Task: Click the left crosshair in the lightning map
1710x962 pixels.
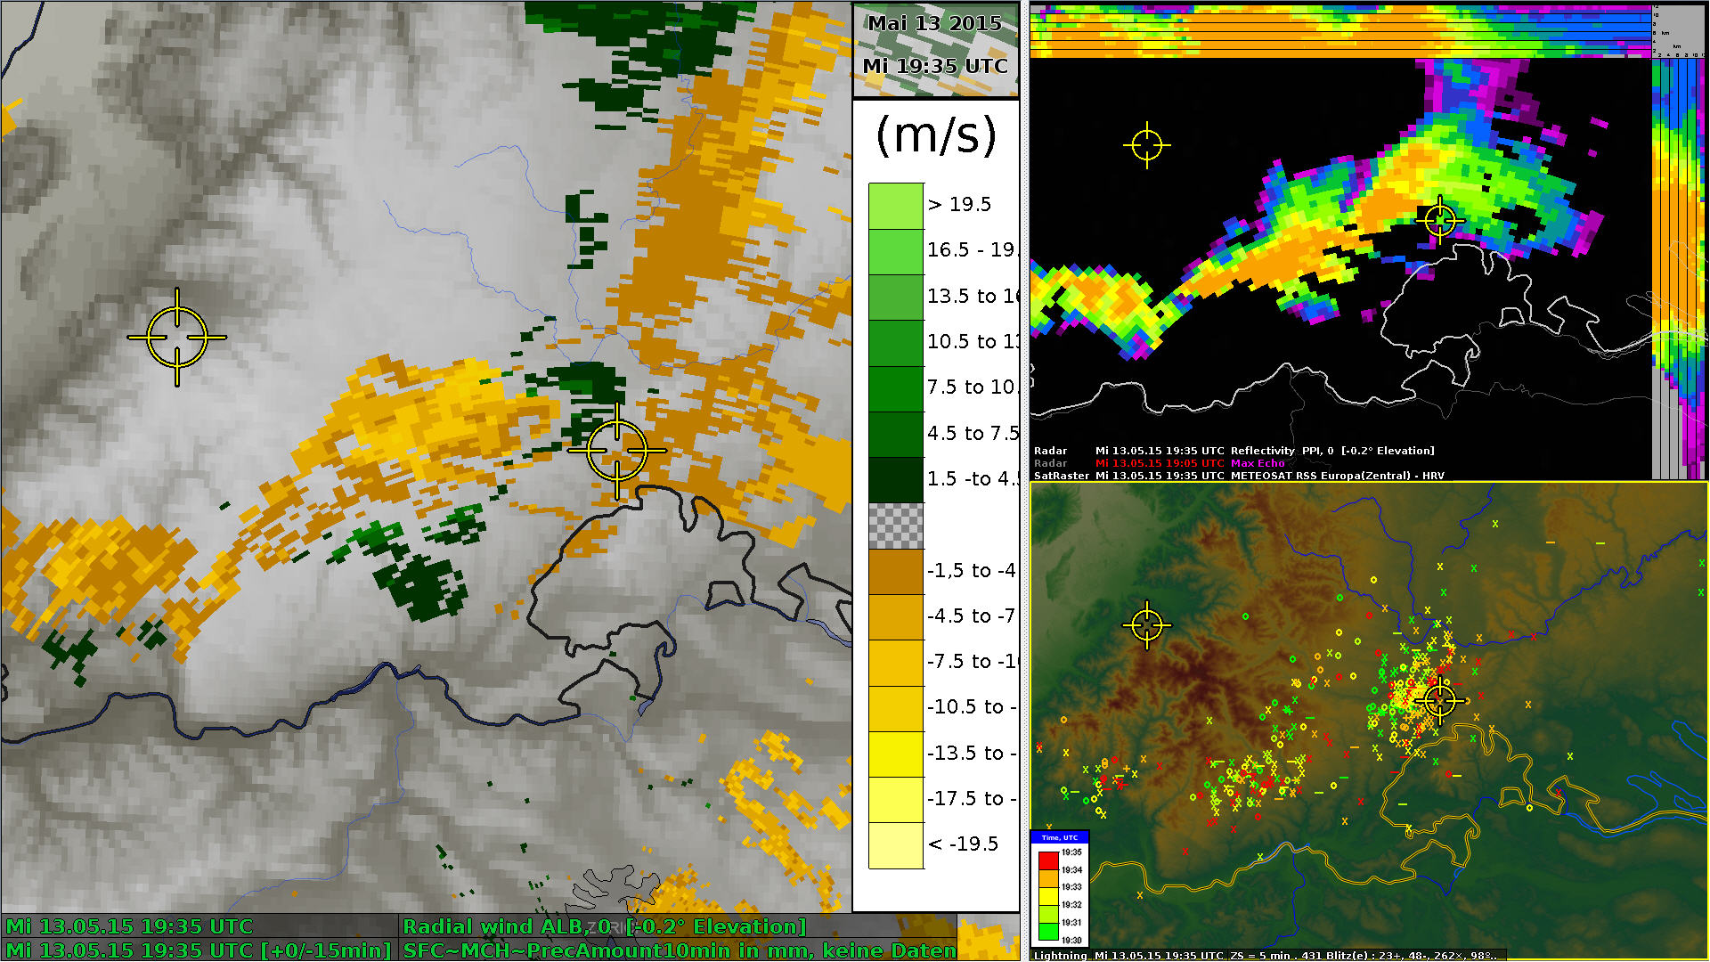Action: (1146, 624)
